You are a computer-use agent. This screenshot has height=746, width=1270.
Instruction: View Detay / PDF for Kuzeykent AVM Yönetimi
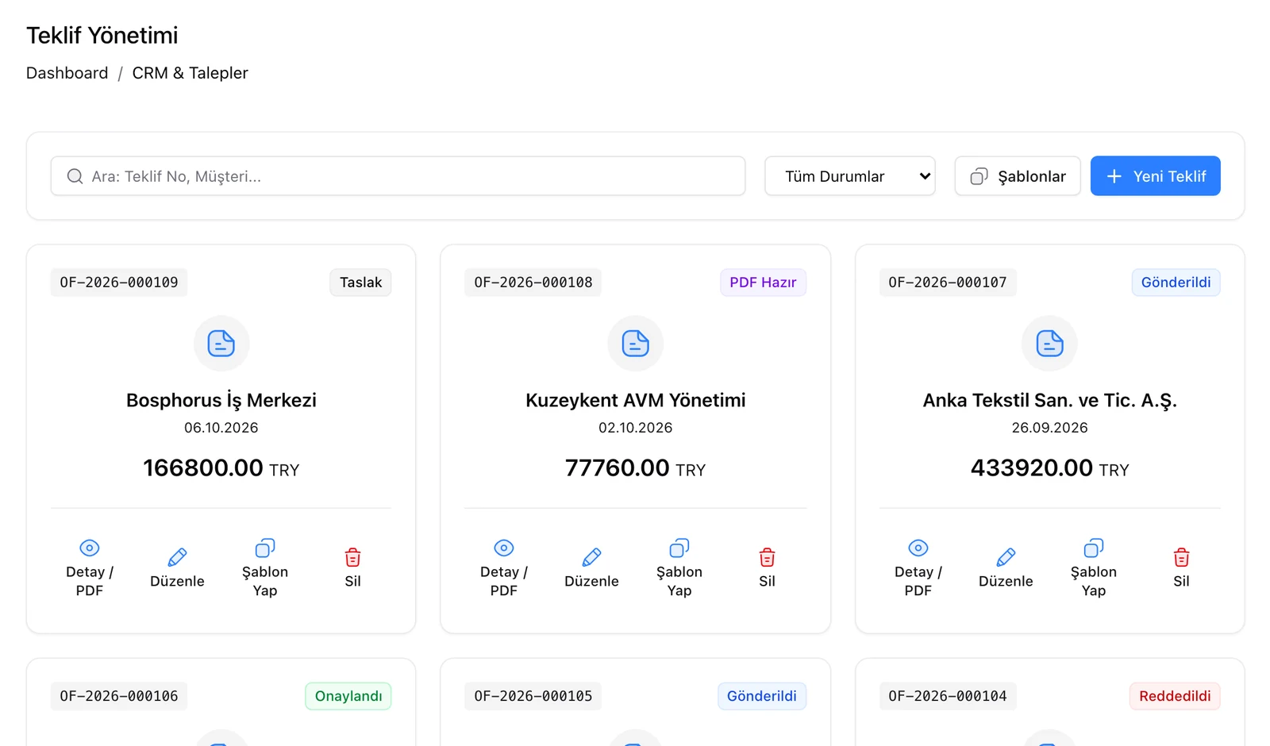click(504, 569)
